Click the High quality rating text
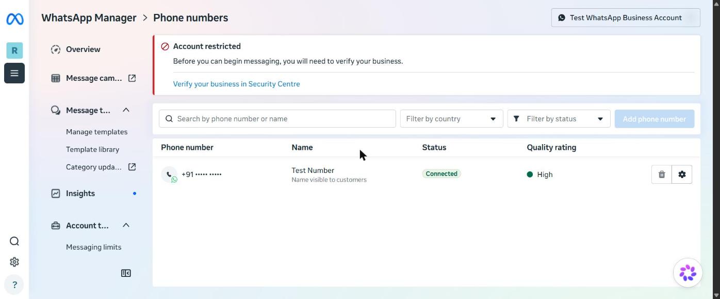The image size is (720, 299). (x=545, y=174)
